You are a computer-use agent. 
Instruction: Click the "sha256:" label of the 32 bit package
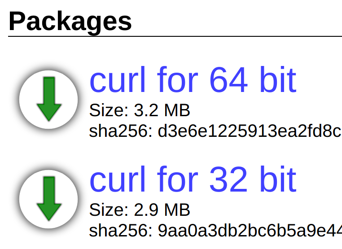coord(121,231)
